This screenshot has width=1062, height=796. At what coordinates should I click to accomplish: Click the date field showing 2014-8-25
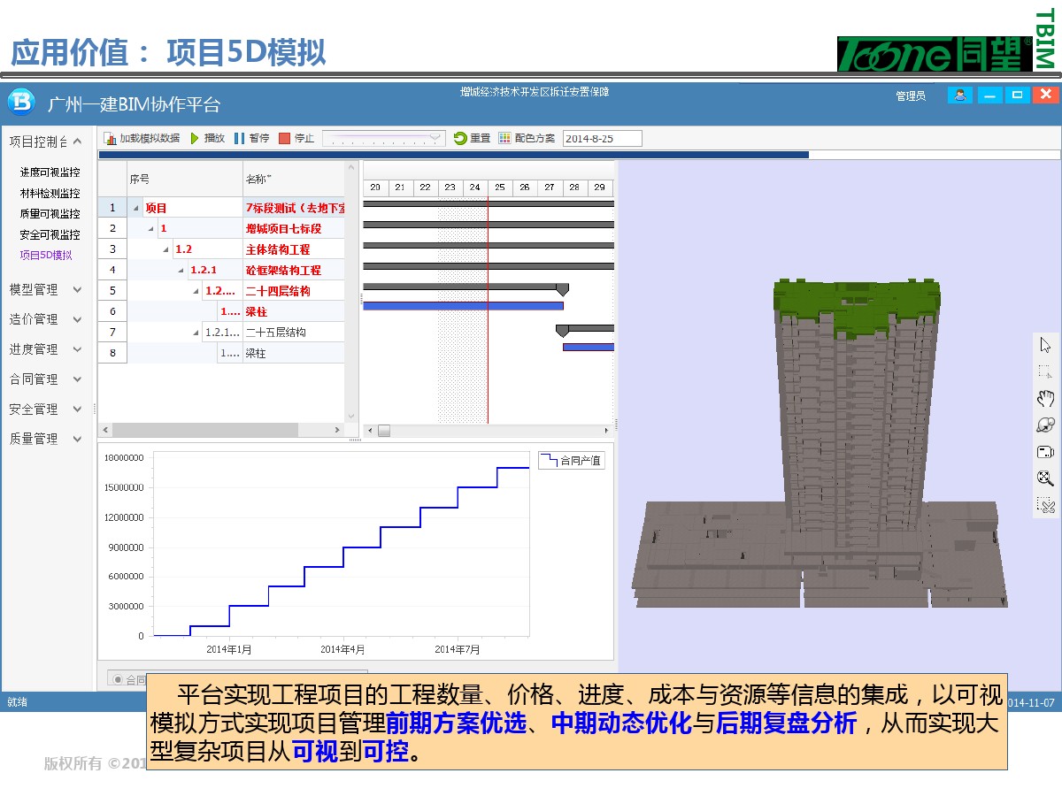(602, 139)
